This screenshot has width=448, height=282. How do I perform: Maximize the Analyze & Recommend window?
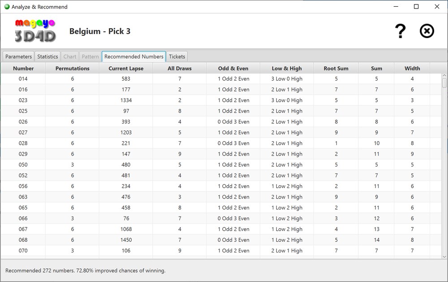click(x=416, y=7)
